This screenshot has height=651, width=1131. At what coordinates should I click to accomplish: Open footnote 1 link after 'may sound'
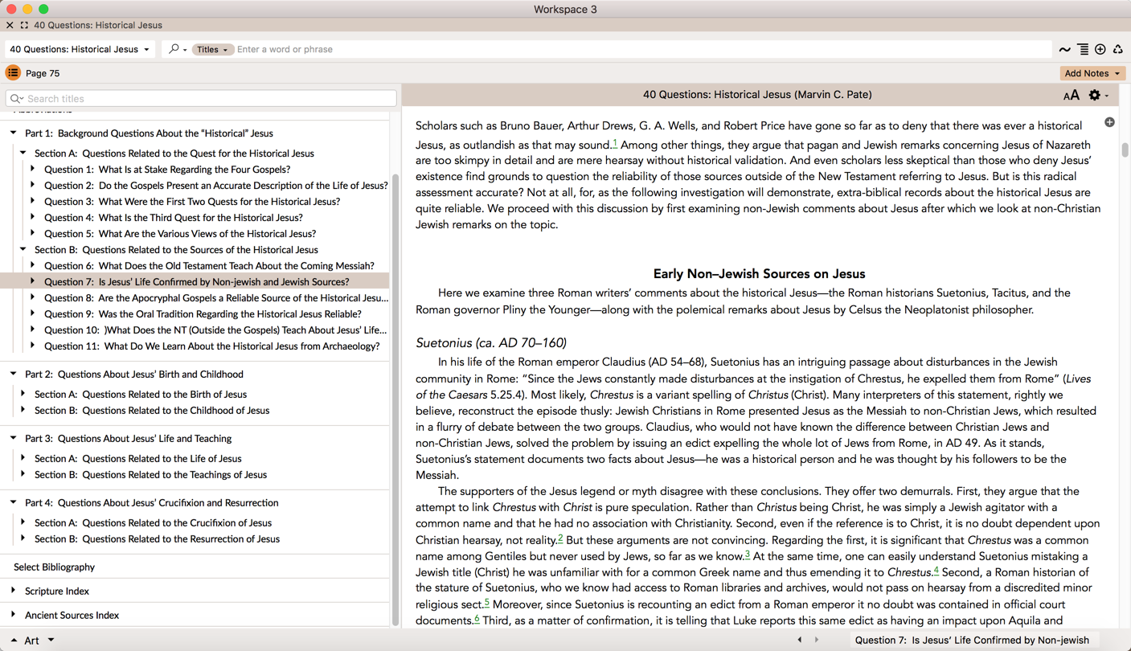point(615,143)
